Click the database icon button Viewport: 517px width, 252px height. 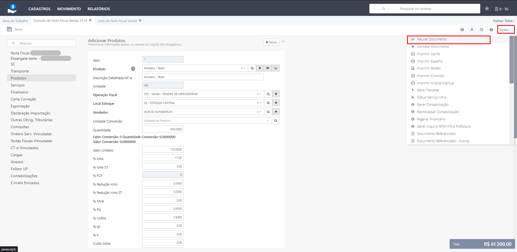pyautogui.click(x=491, y=30)
